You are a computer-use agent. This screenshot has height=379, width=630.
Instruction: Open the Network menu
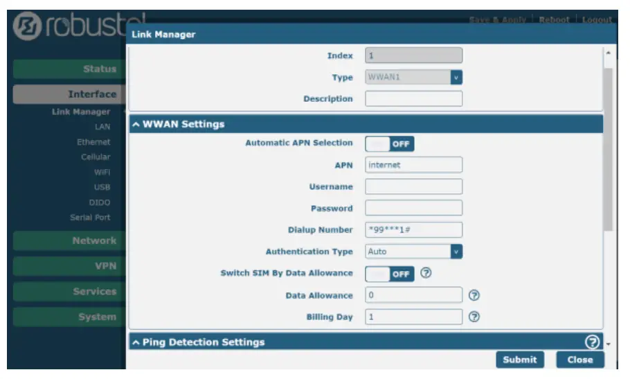(69, 240)
